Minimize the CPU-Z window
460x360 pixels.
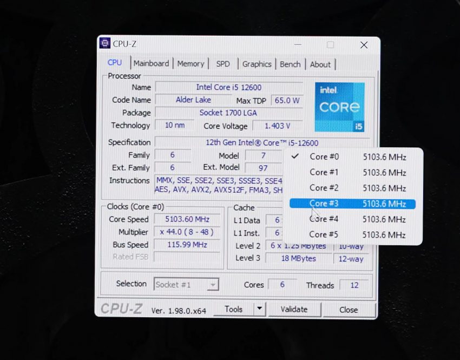pos(298,44)
